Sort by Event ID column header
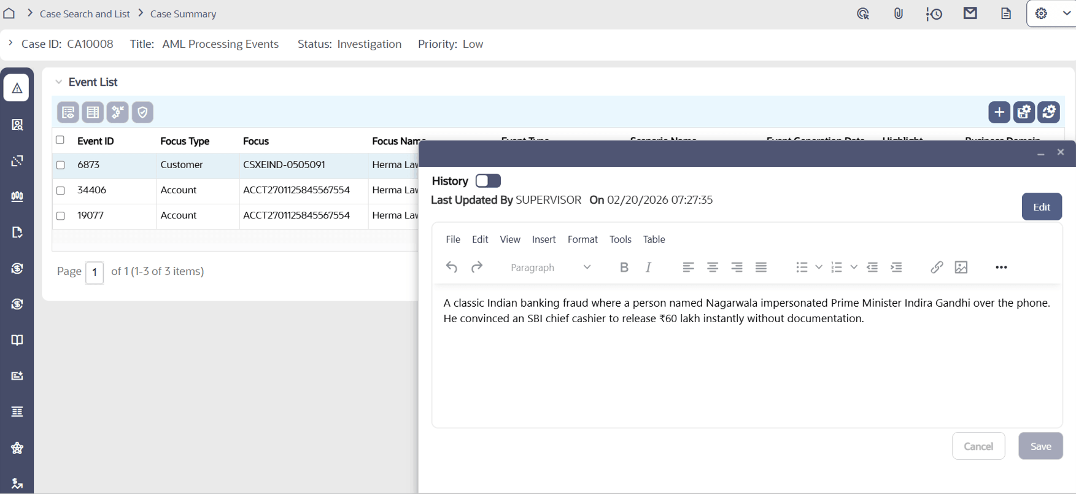The image size is (1076, 494). click(x=96, y=141)
